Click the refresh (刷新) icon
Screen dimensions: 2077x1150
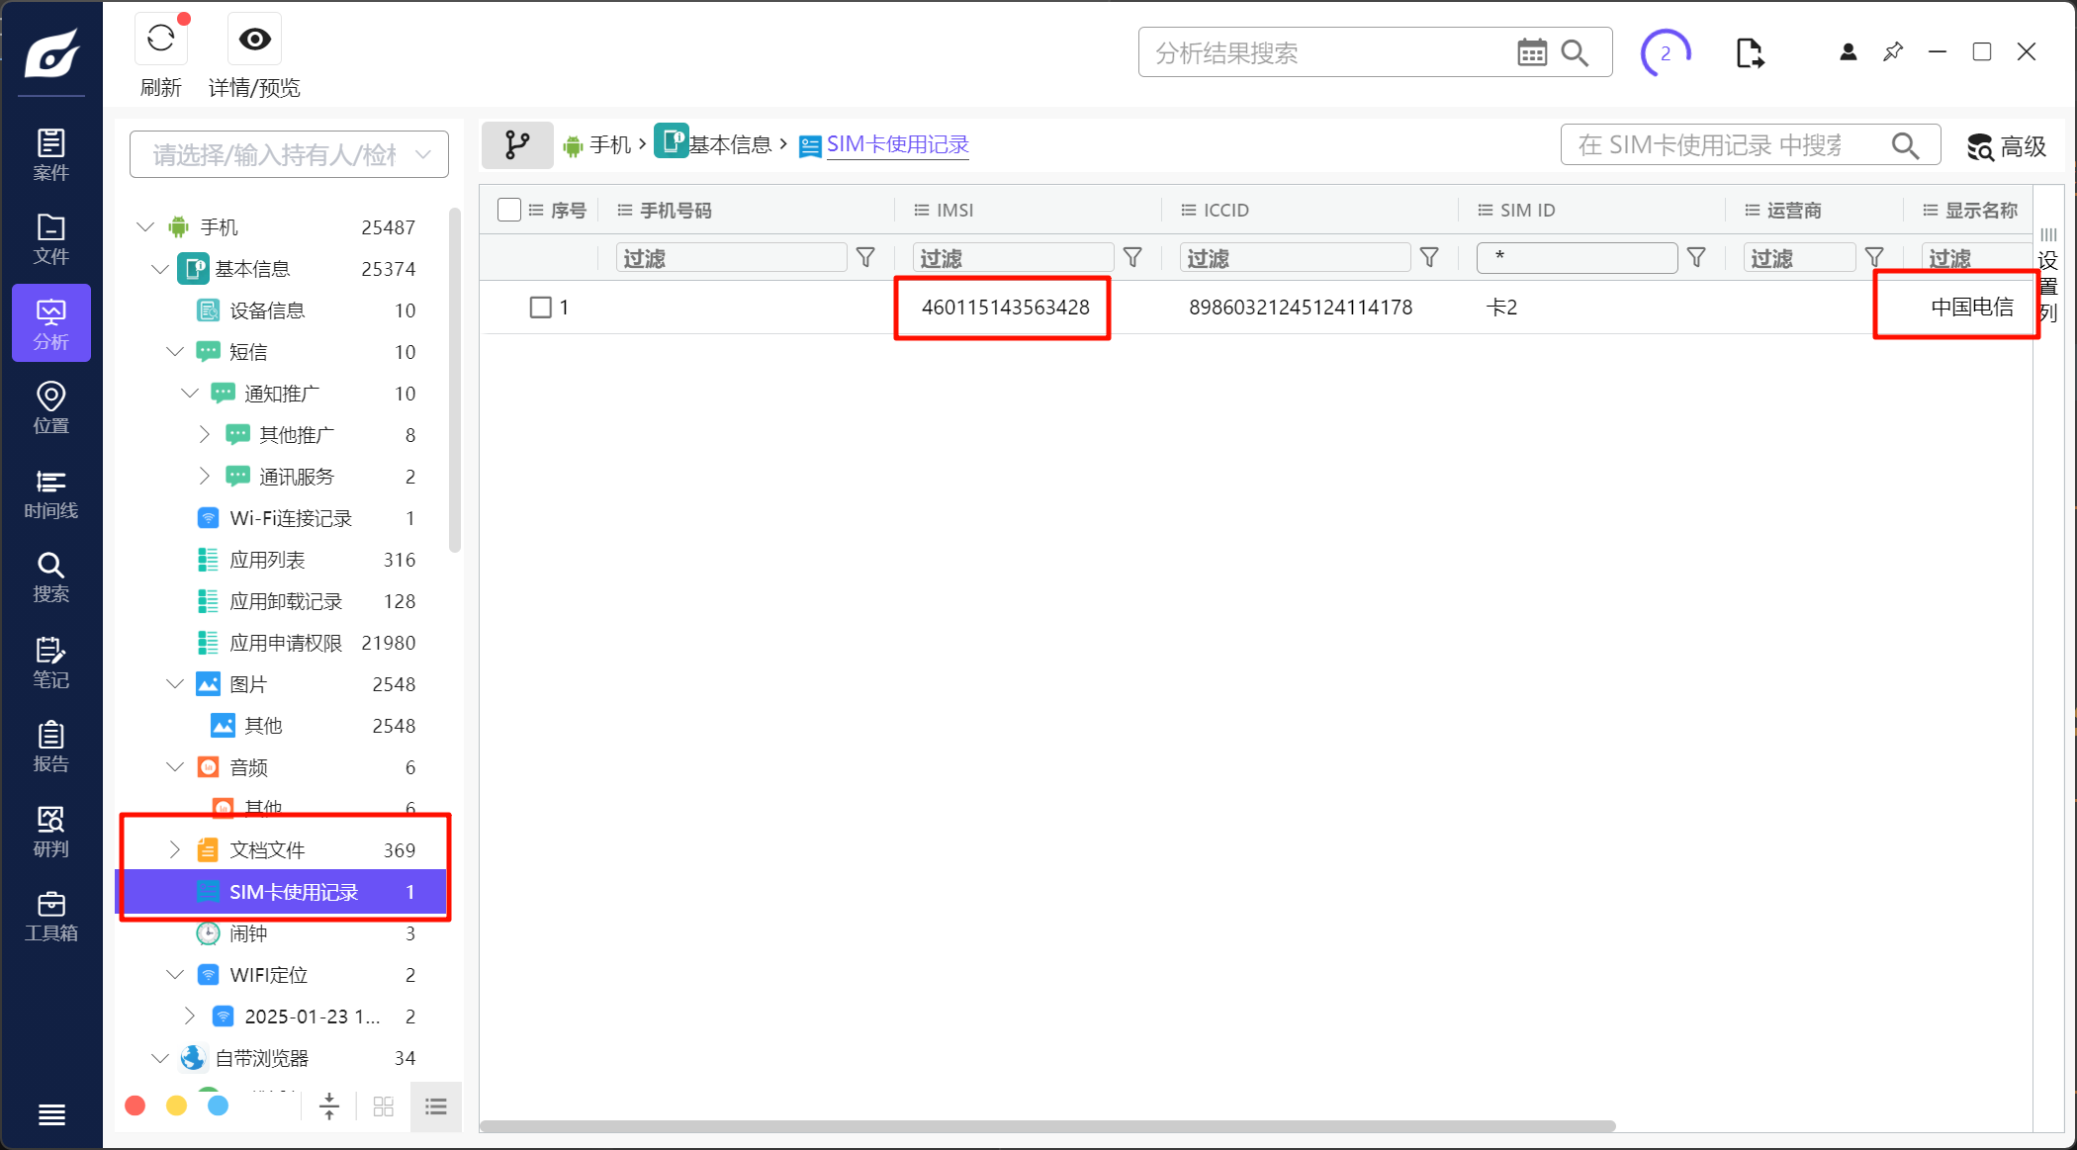click(161, 40)
